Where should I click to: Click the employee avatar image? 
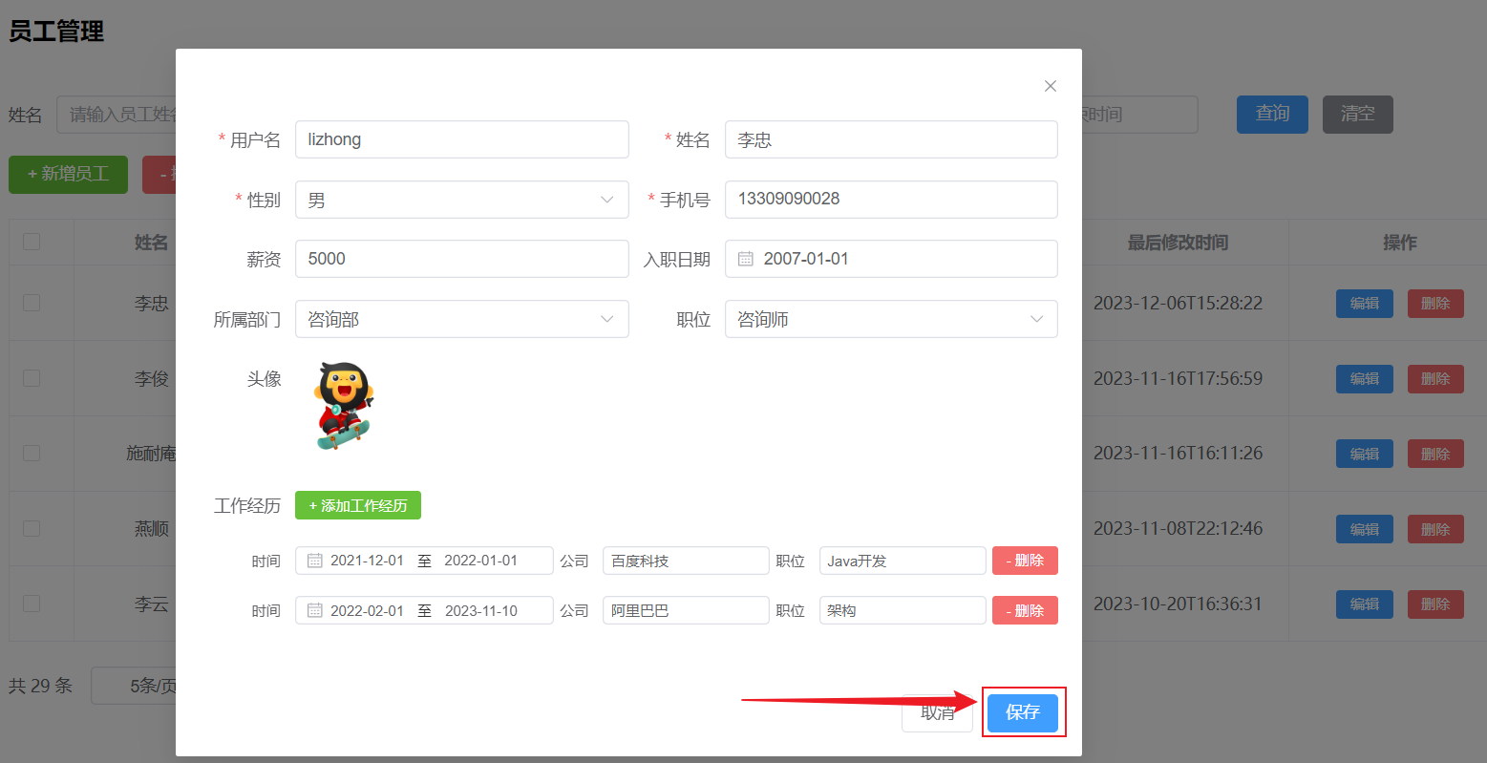(x=343, y=406)
